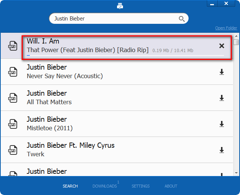Cancel the That Power download
This screenshot has width=240, height=195.
[x=222, y=46]
